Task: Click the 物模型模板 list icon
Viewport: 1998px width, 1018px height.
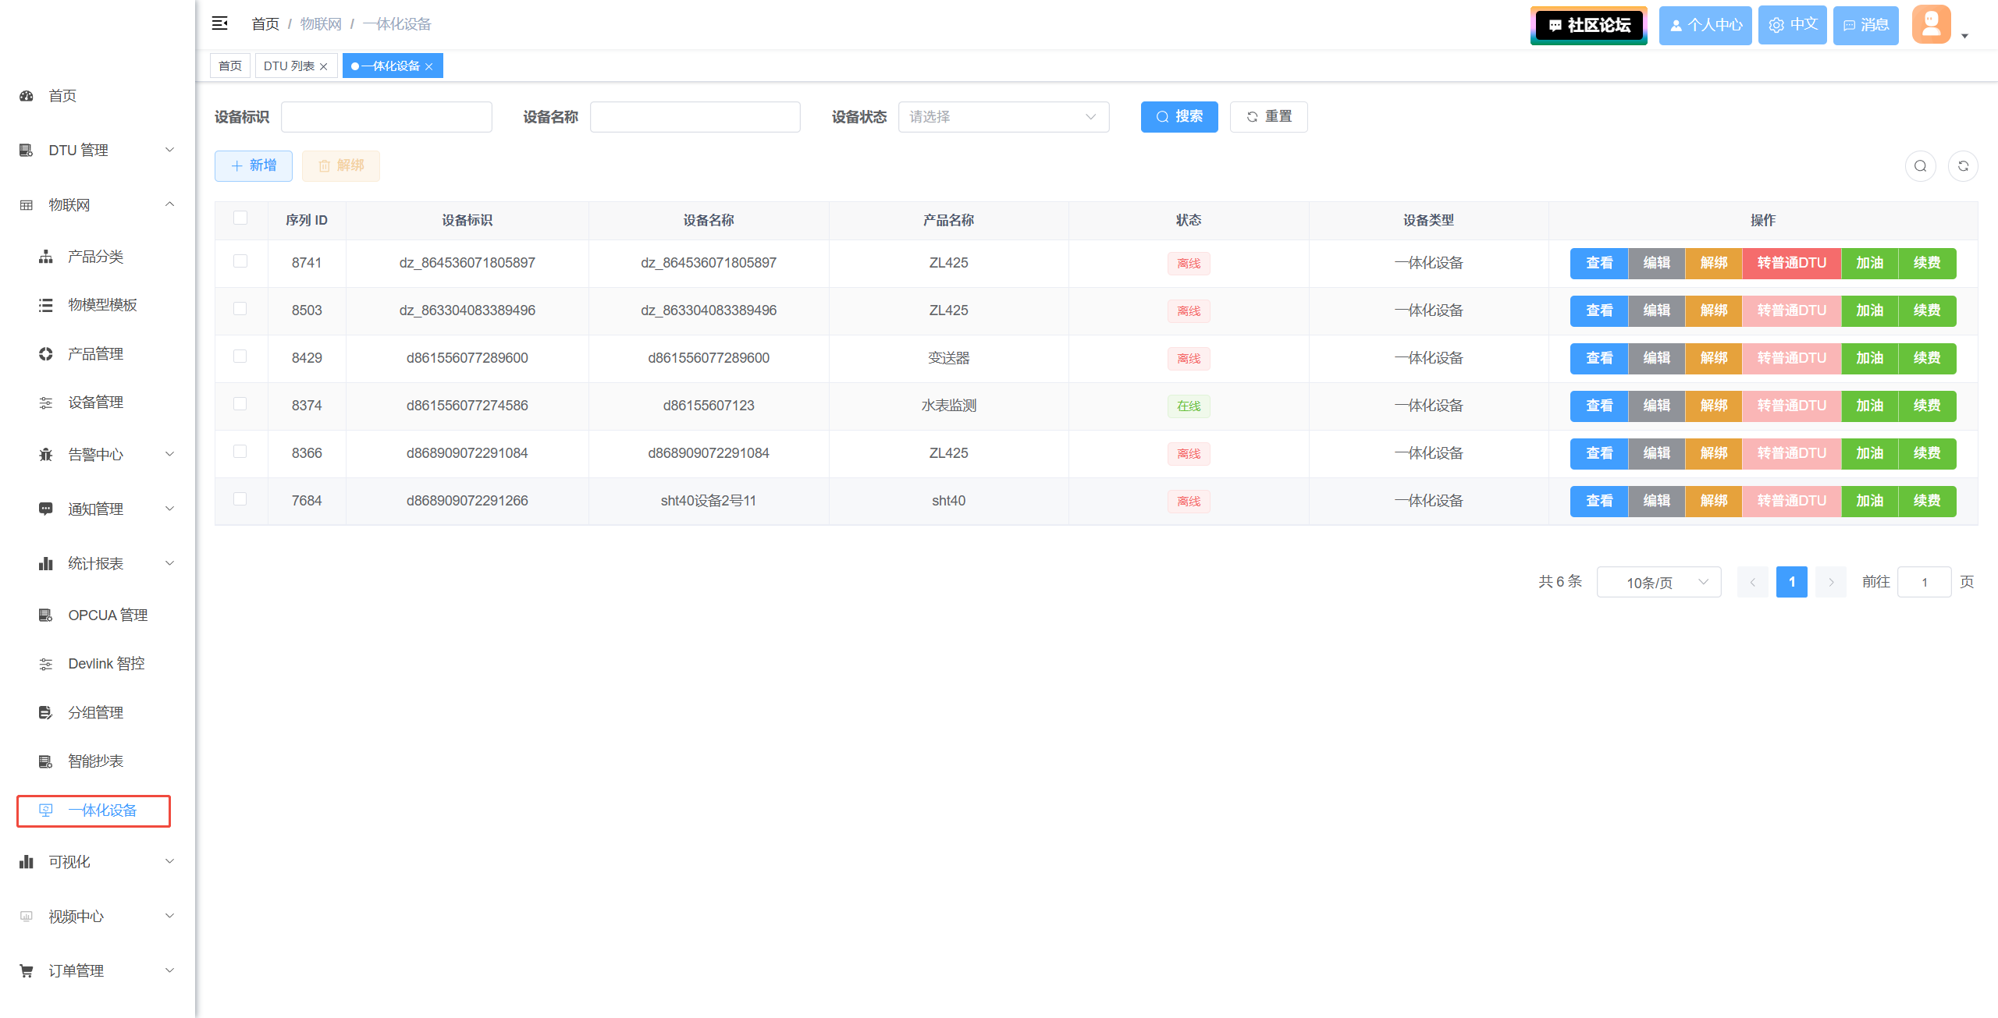Action: click(x=46, y=305)
